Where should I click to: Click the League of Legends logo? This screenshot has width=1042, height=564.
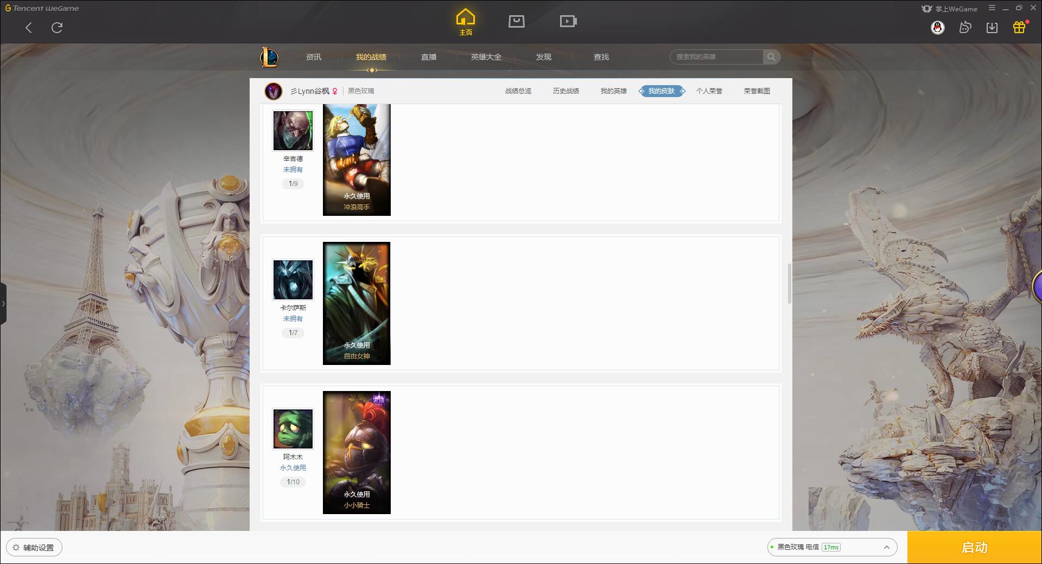pos(270,57)
